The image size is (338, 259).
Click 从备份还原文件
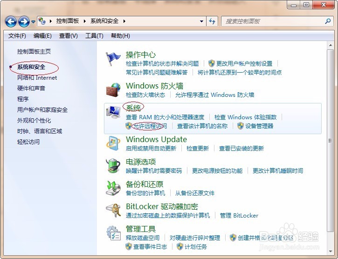click(195, 193)
